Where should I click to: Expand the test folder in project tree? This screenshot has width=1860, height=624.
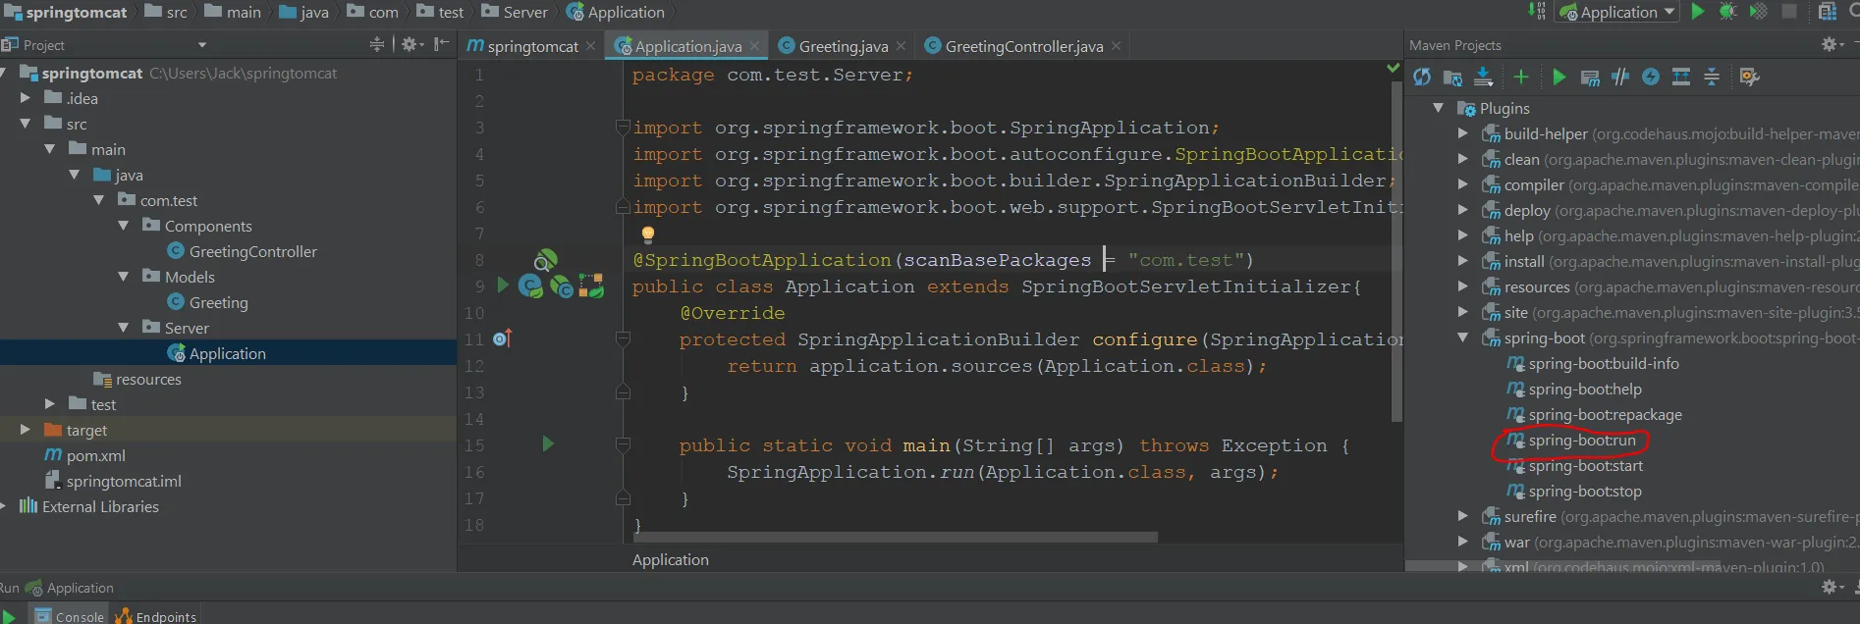[50, 404]
